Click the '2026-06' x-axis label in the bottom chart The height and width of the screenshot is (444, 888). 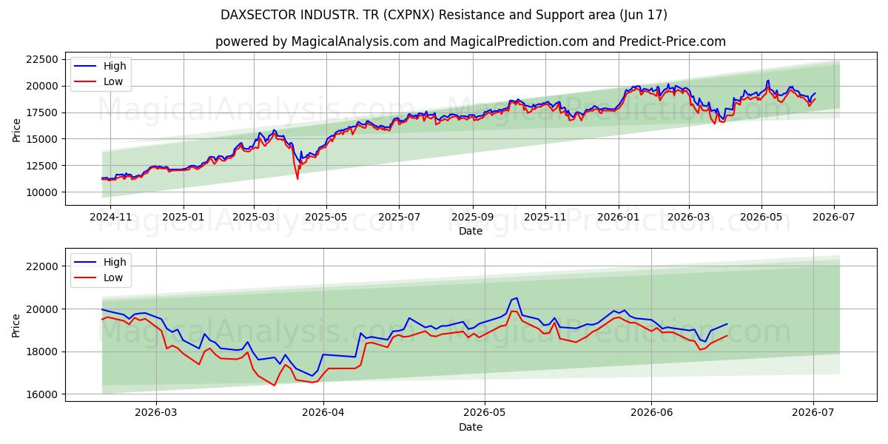(652, 413)
